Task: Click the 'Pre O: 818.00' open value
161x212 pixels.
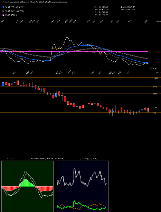Action: point(101,7)
